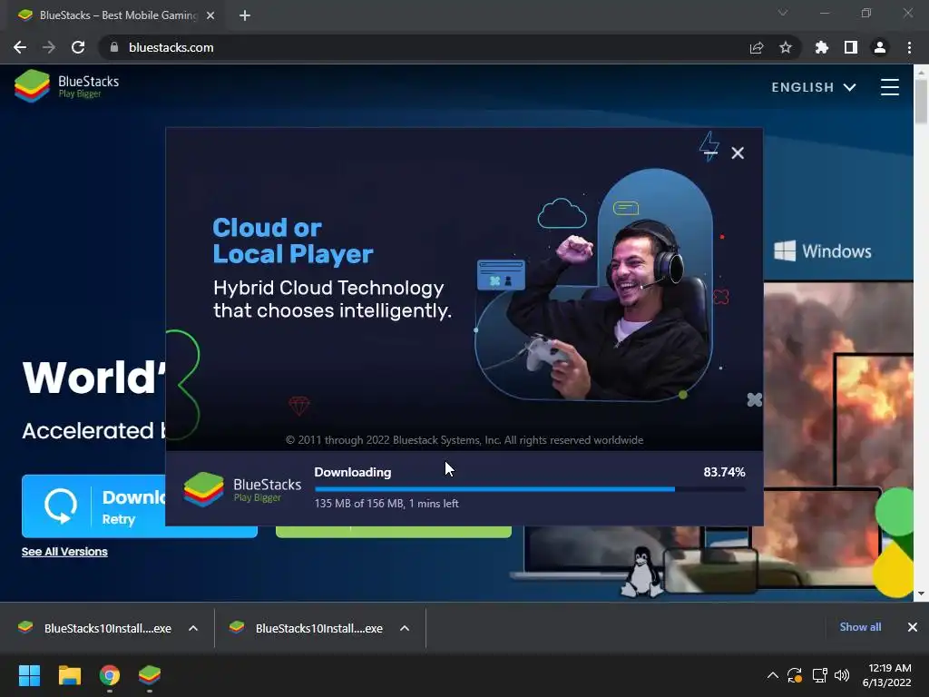Screen dimensions: 929x697
Task: Click the volume speaker tray icon
Action: click(841, 675)
